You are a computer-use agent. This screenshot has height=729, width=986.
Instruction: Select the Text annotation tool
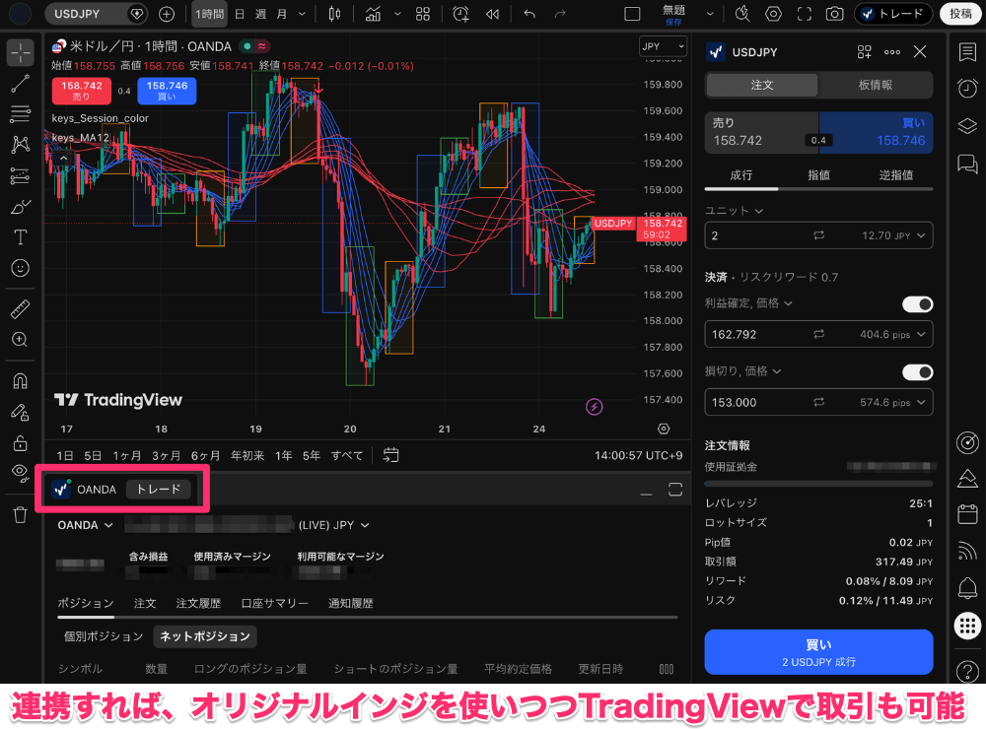coord(21,236)
